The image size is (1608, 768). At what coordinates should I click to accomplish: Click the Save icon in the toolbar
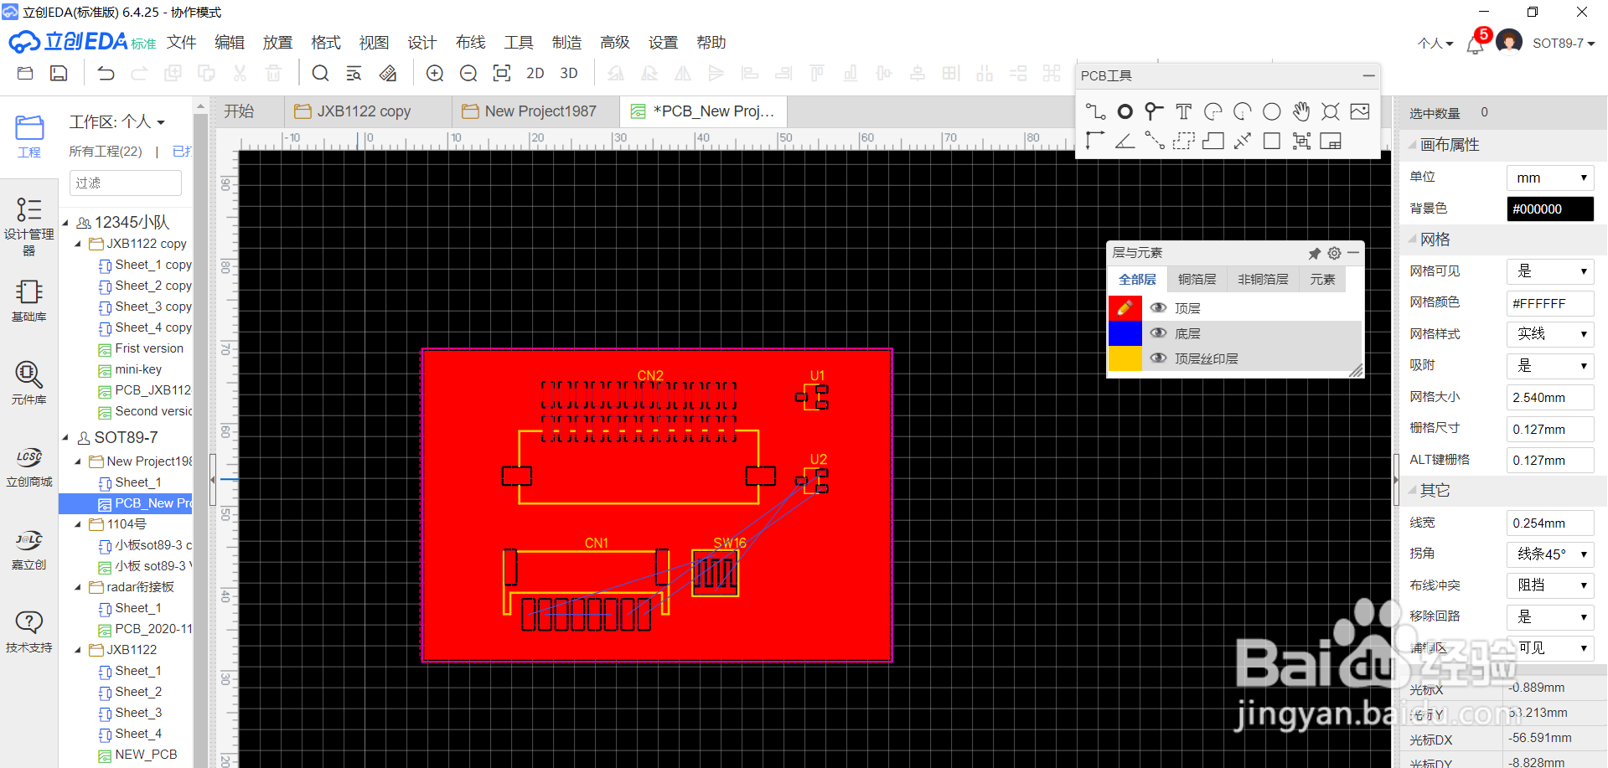pyautogui.click(x=59, y=74)
